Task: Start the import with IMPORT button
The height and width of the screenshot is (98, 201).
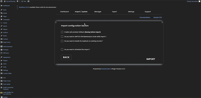Action: tap(151, 59)
